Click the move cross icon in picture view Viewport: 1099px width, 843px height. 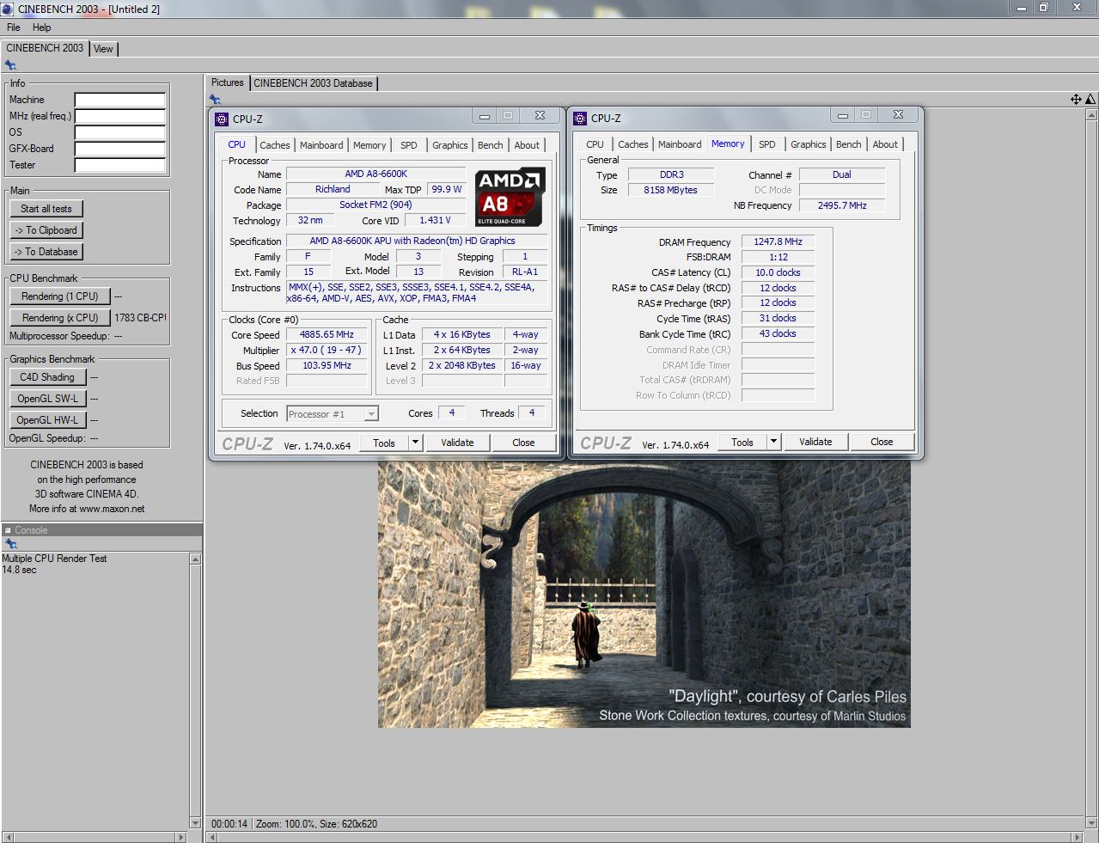[1076, 100]
